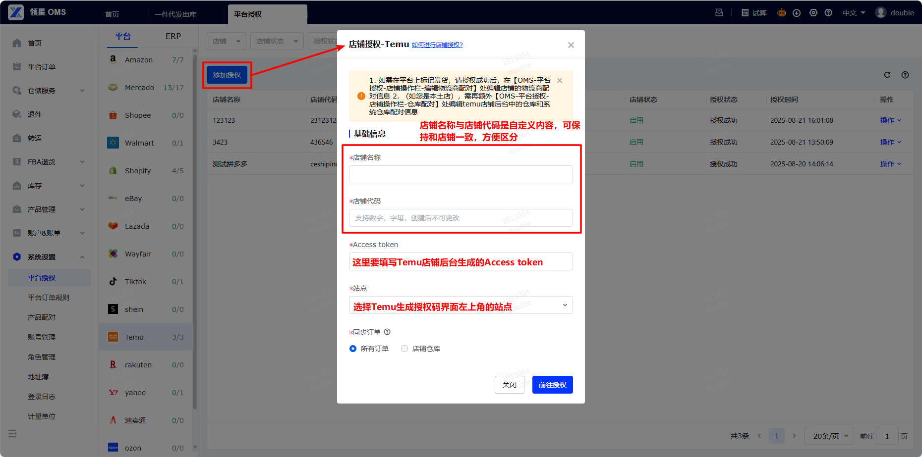Select Amazon platform in list
This screenshot has height=457, width=922.
pos(146,60)
